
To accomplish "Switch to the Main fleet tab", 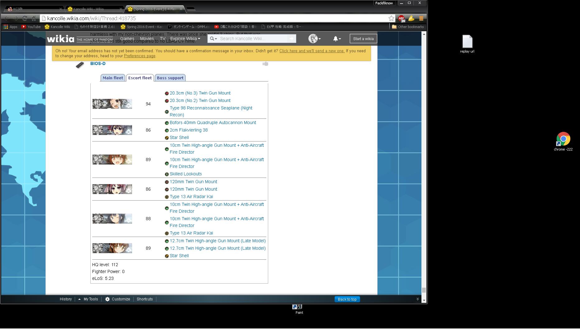I will [113, 78].
